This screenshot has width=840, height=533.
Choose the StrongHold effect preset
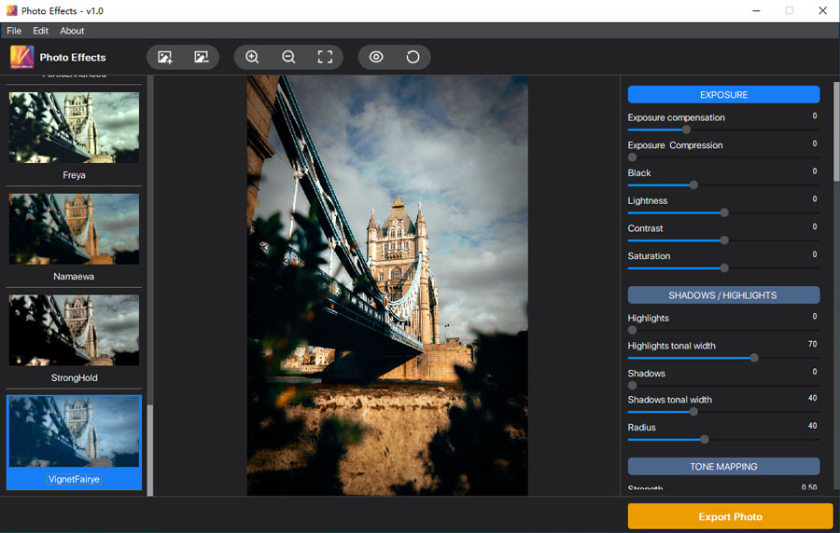(x=74, y=331)
